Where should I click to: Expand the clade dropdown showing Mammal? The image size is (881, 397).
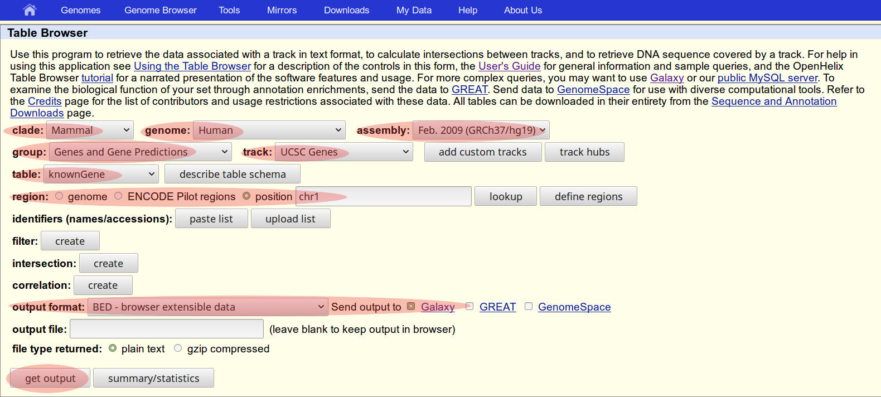(90, 130)
